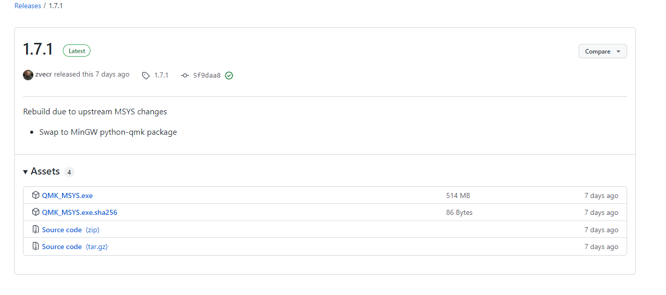
Task: Click the zvecr user avatar
Action: click(x=28, y=75)
